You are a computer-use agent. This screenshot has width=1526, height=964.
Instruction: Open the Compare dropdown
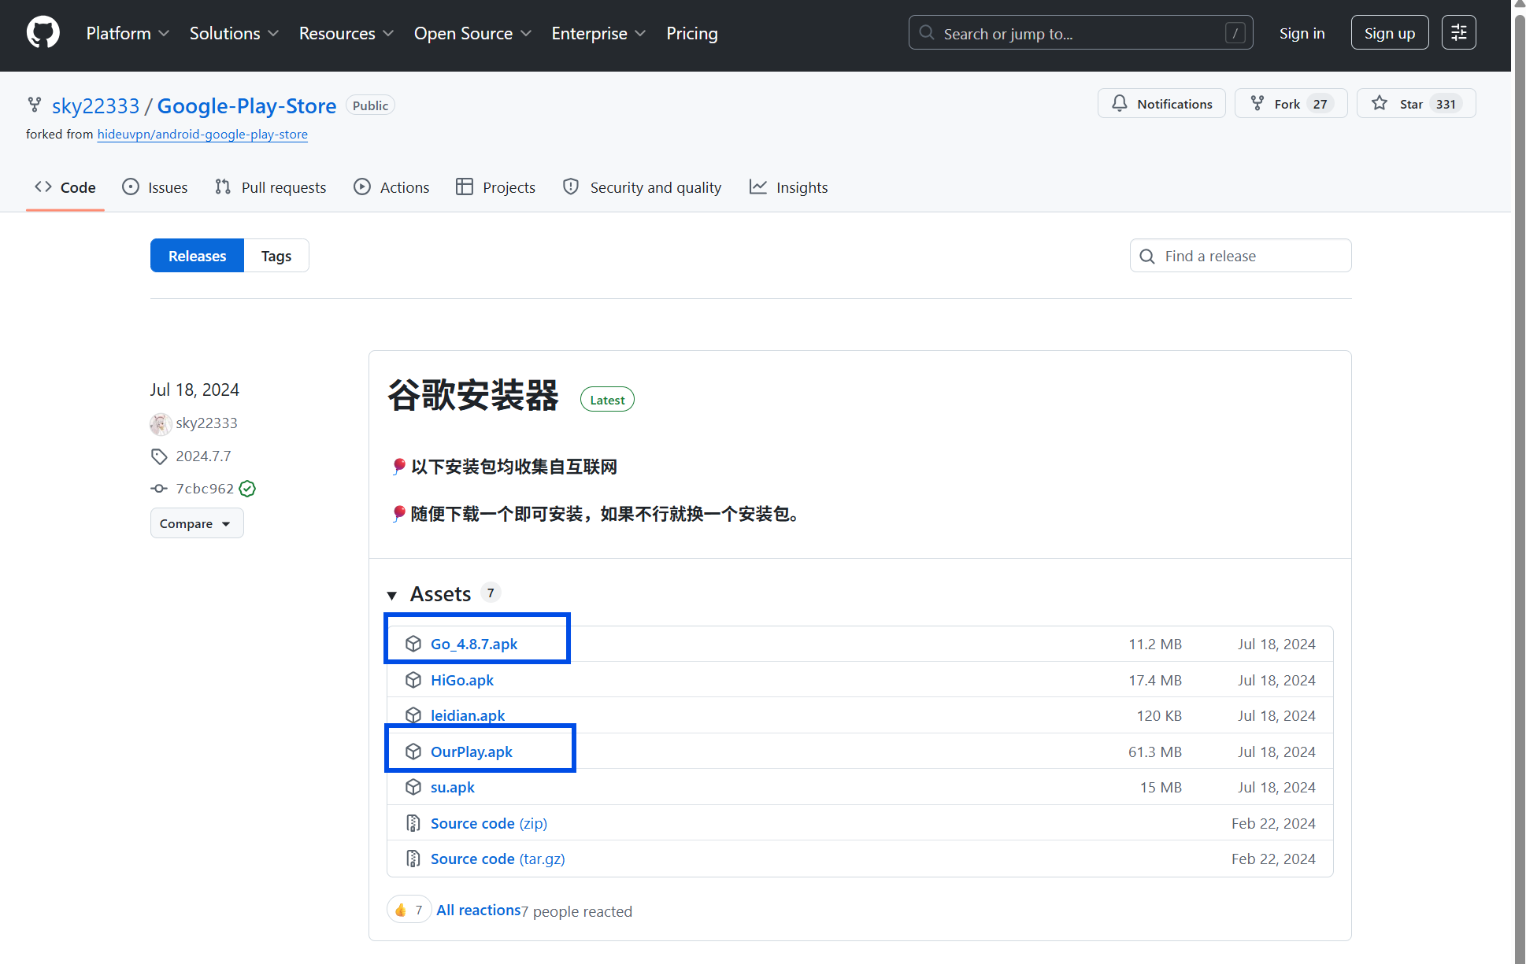tap(197, 523)
